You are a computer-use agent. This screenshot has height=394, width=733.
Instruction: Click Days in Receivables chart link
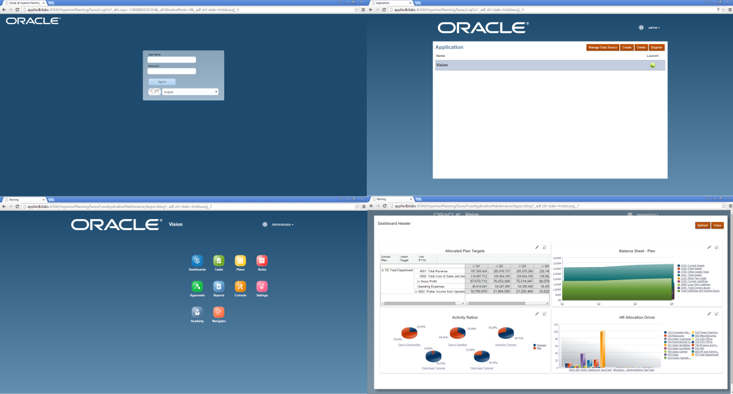coord(408,345)
